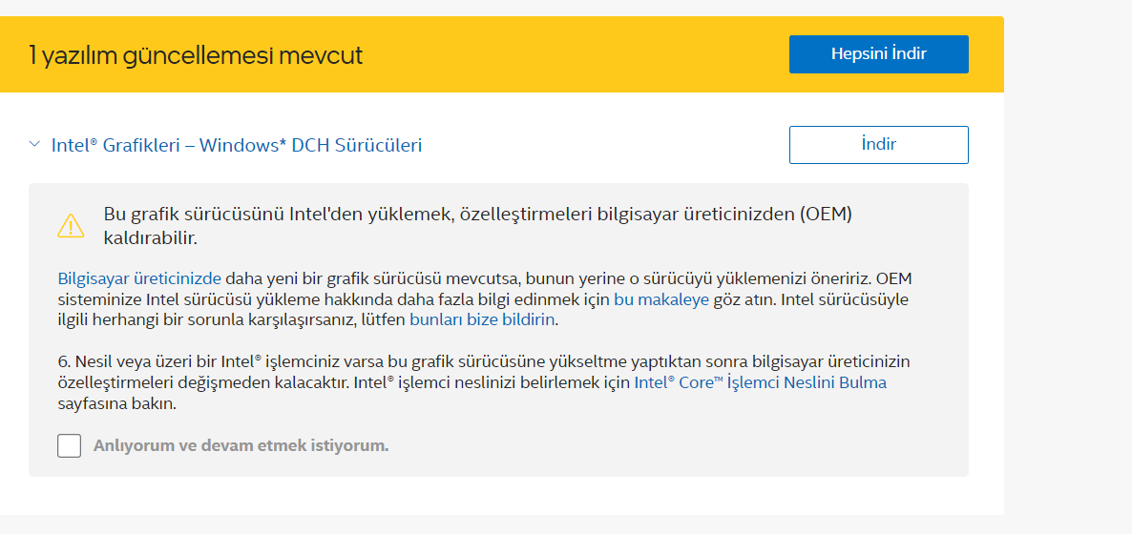Open the bunları bize bildirin link
The width and height of the screenshot is (1132, 534).
click(483, 319)
